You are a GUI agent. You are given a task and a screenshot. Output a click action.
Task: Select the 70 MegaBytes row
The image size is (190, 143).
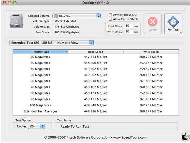pyautogui.click(x=96, y=87)
